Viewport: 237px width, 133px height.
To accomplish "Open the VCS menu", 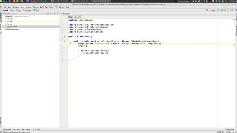I will pos(56,7).
